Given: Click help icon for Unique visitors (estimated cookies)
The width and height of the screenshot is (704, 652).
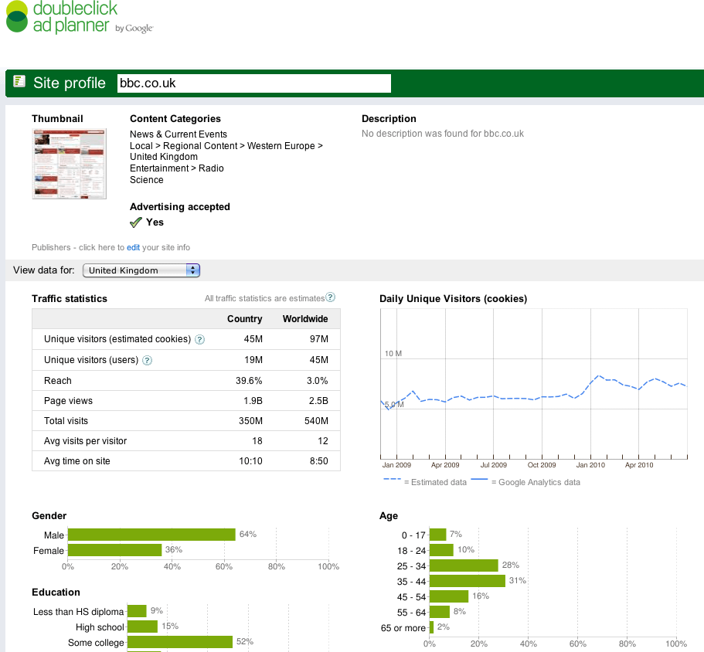Looking at the screenshot, I should pyautogui.click(x=199, y=339).
